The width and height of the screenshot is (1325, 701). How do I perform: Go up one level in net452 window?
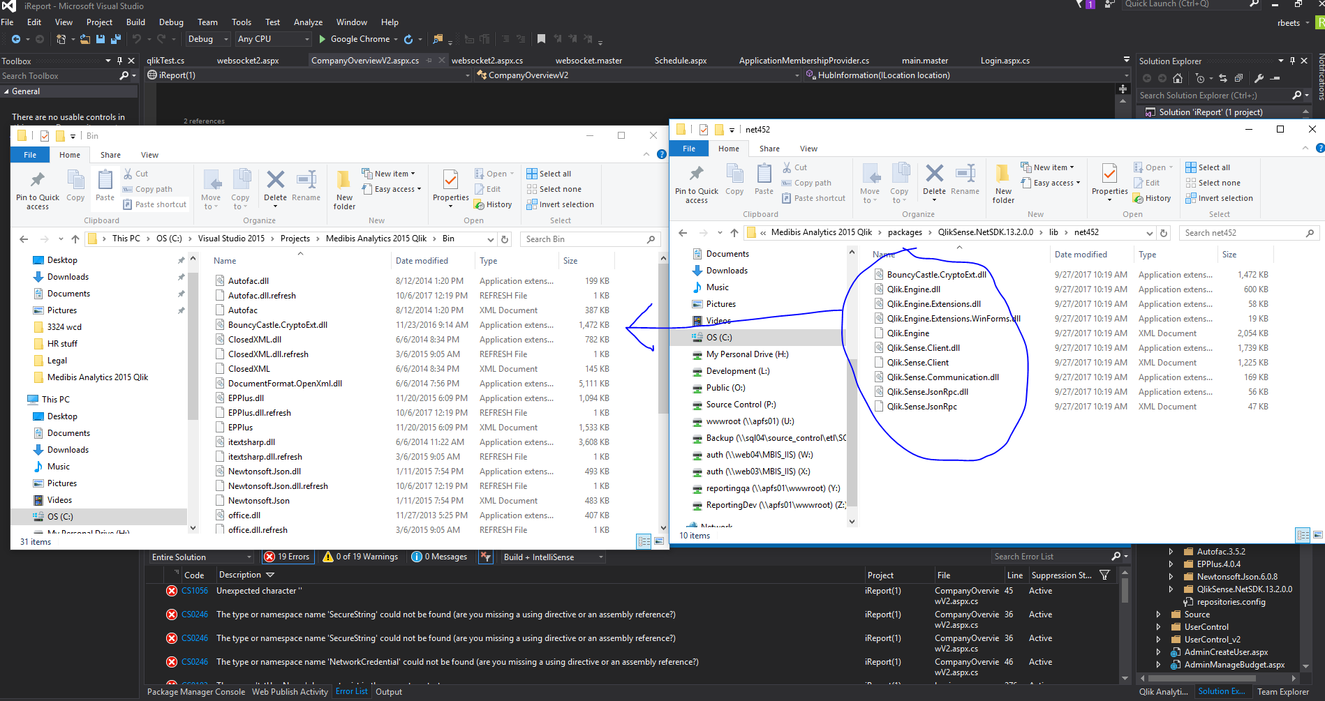tap(734, 233)
